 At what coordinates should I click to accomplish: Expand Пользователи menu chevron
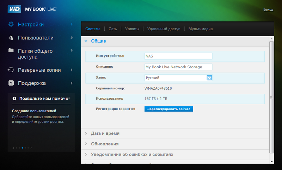click(x=72, y=38)
